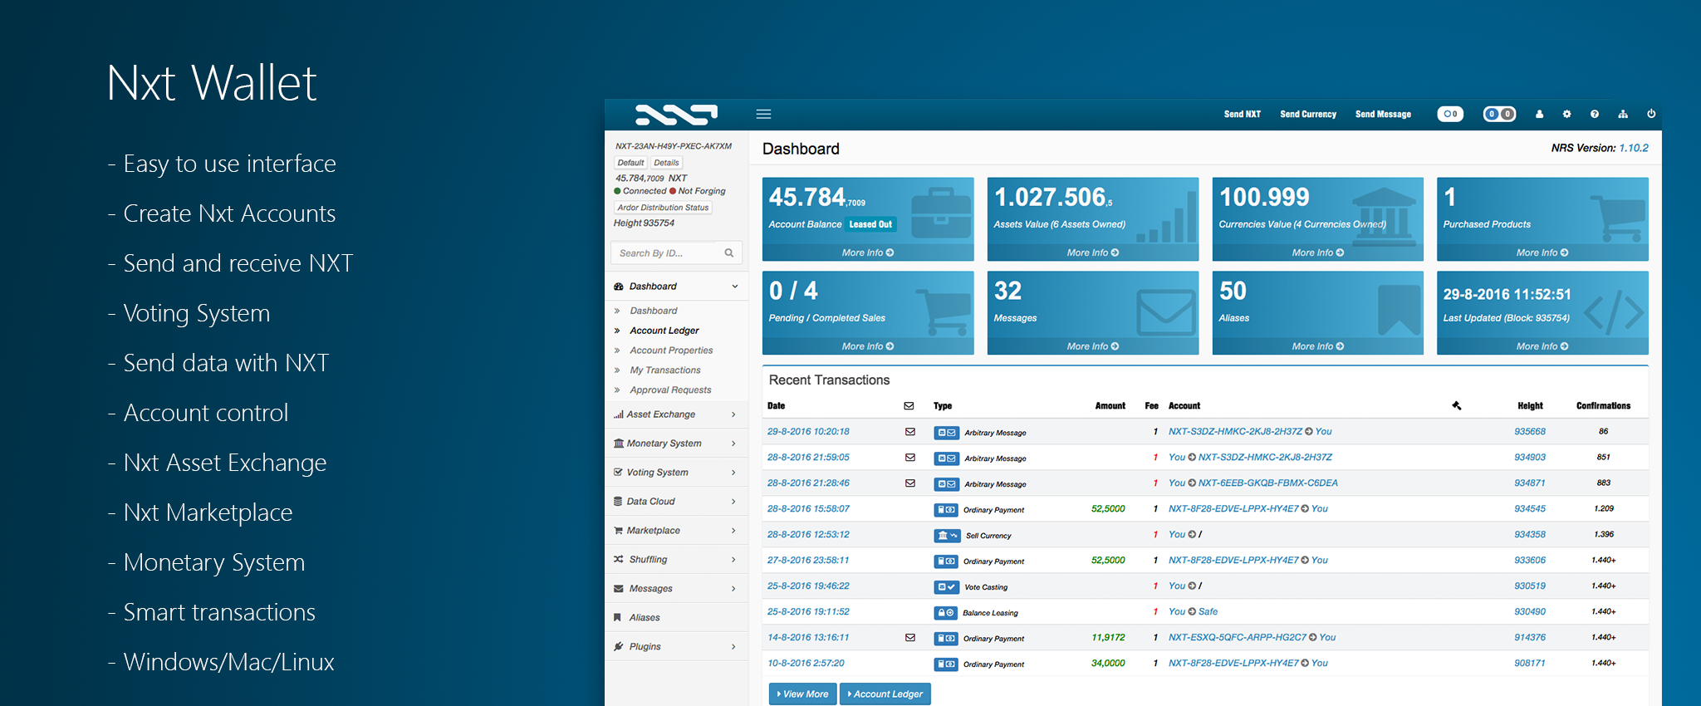
Task: Click the Sell Currency type icon
Action: coord(947,535)
